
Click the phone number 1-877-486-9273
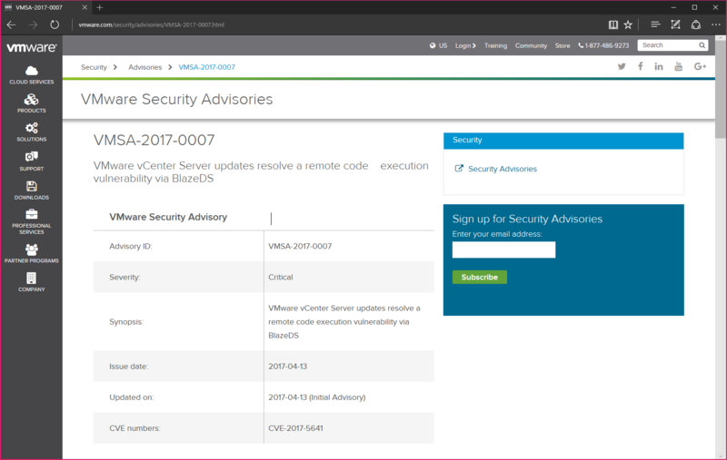[603, 45]
